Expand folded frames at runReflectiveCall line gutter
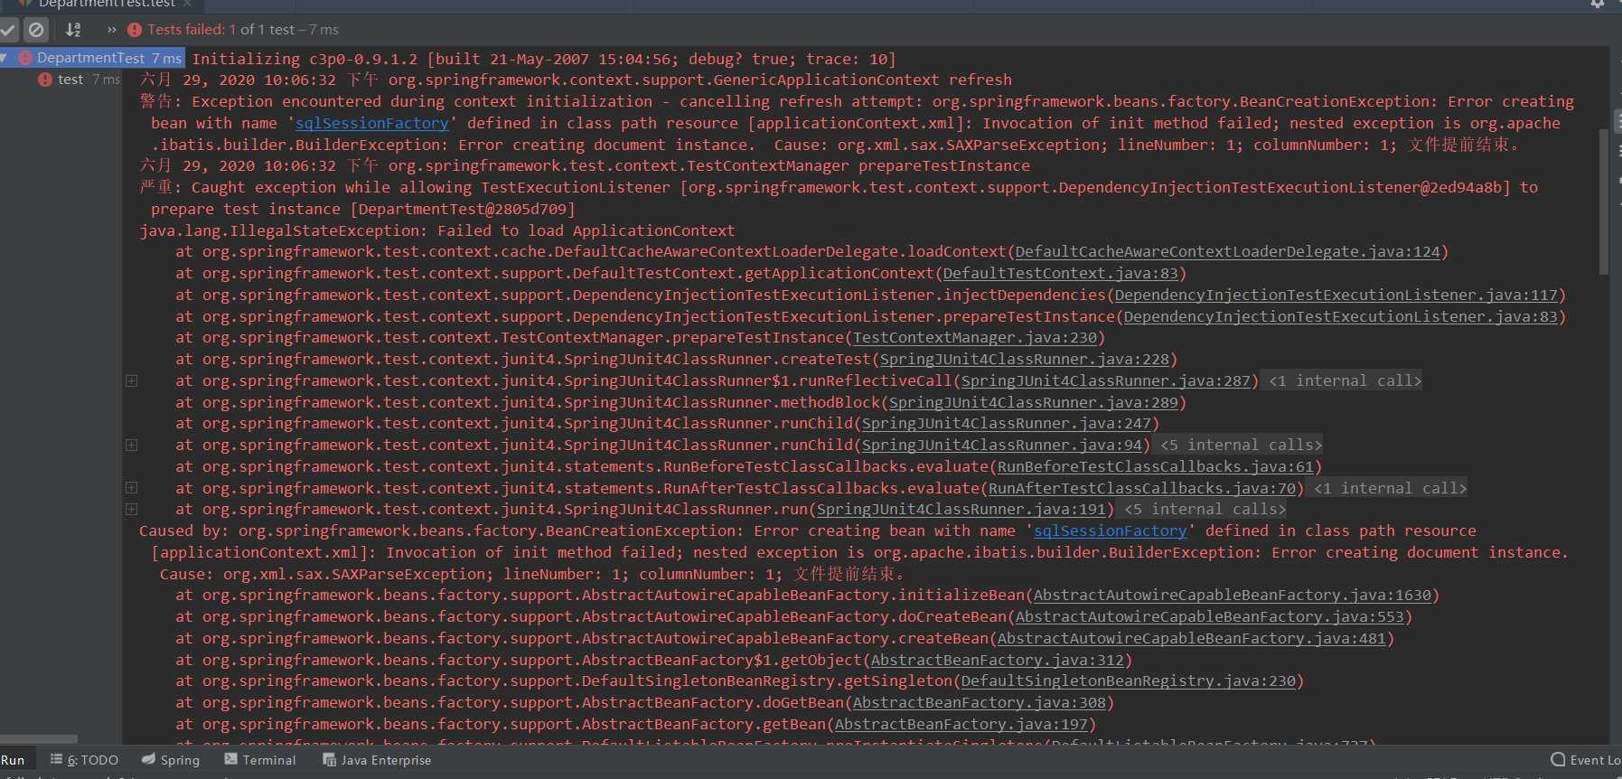Screen dimensions: 1622x779 (x=131, y=380)
